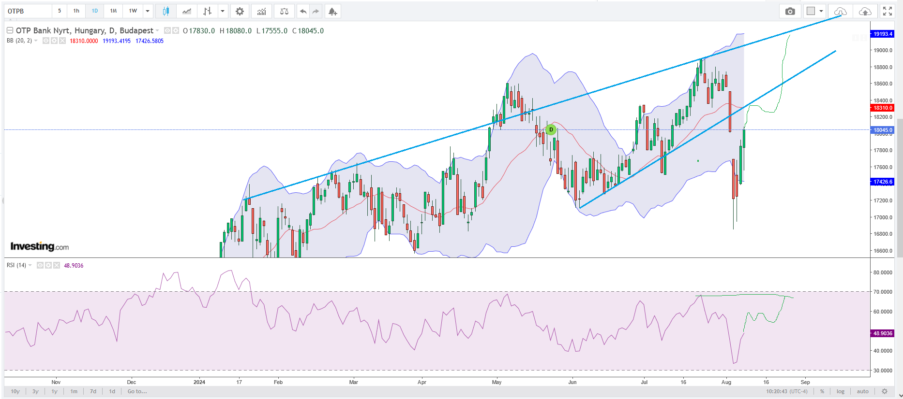Click the OTPB symbol search field
This screenshot has width=903, height=399.
[28, 11]
